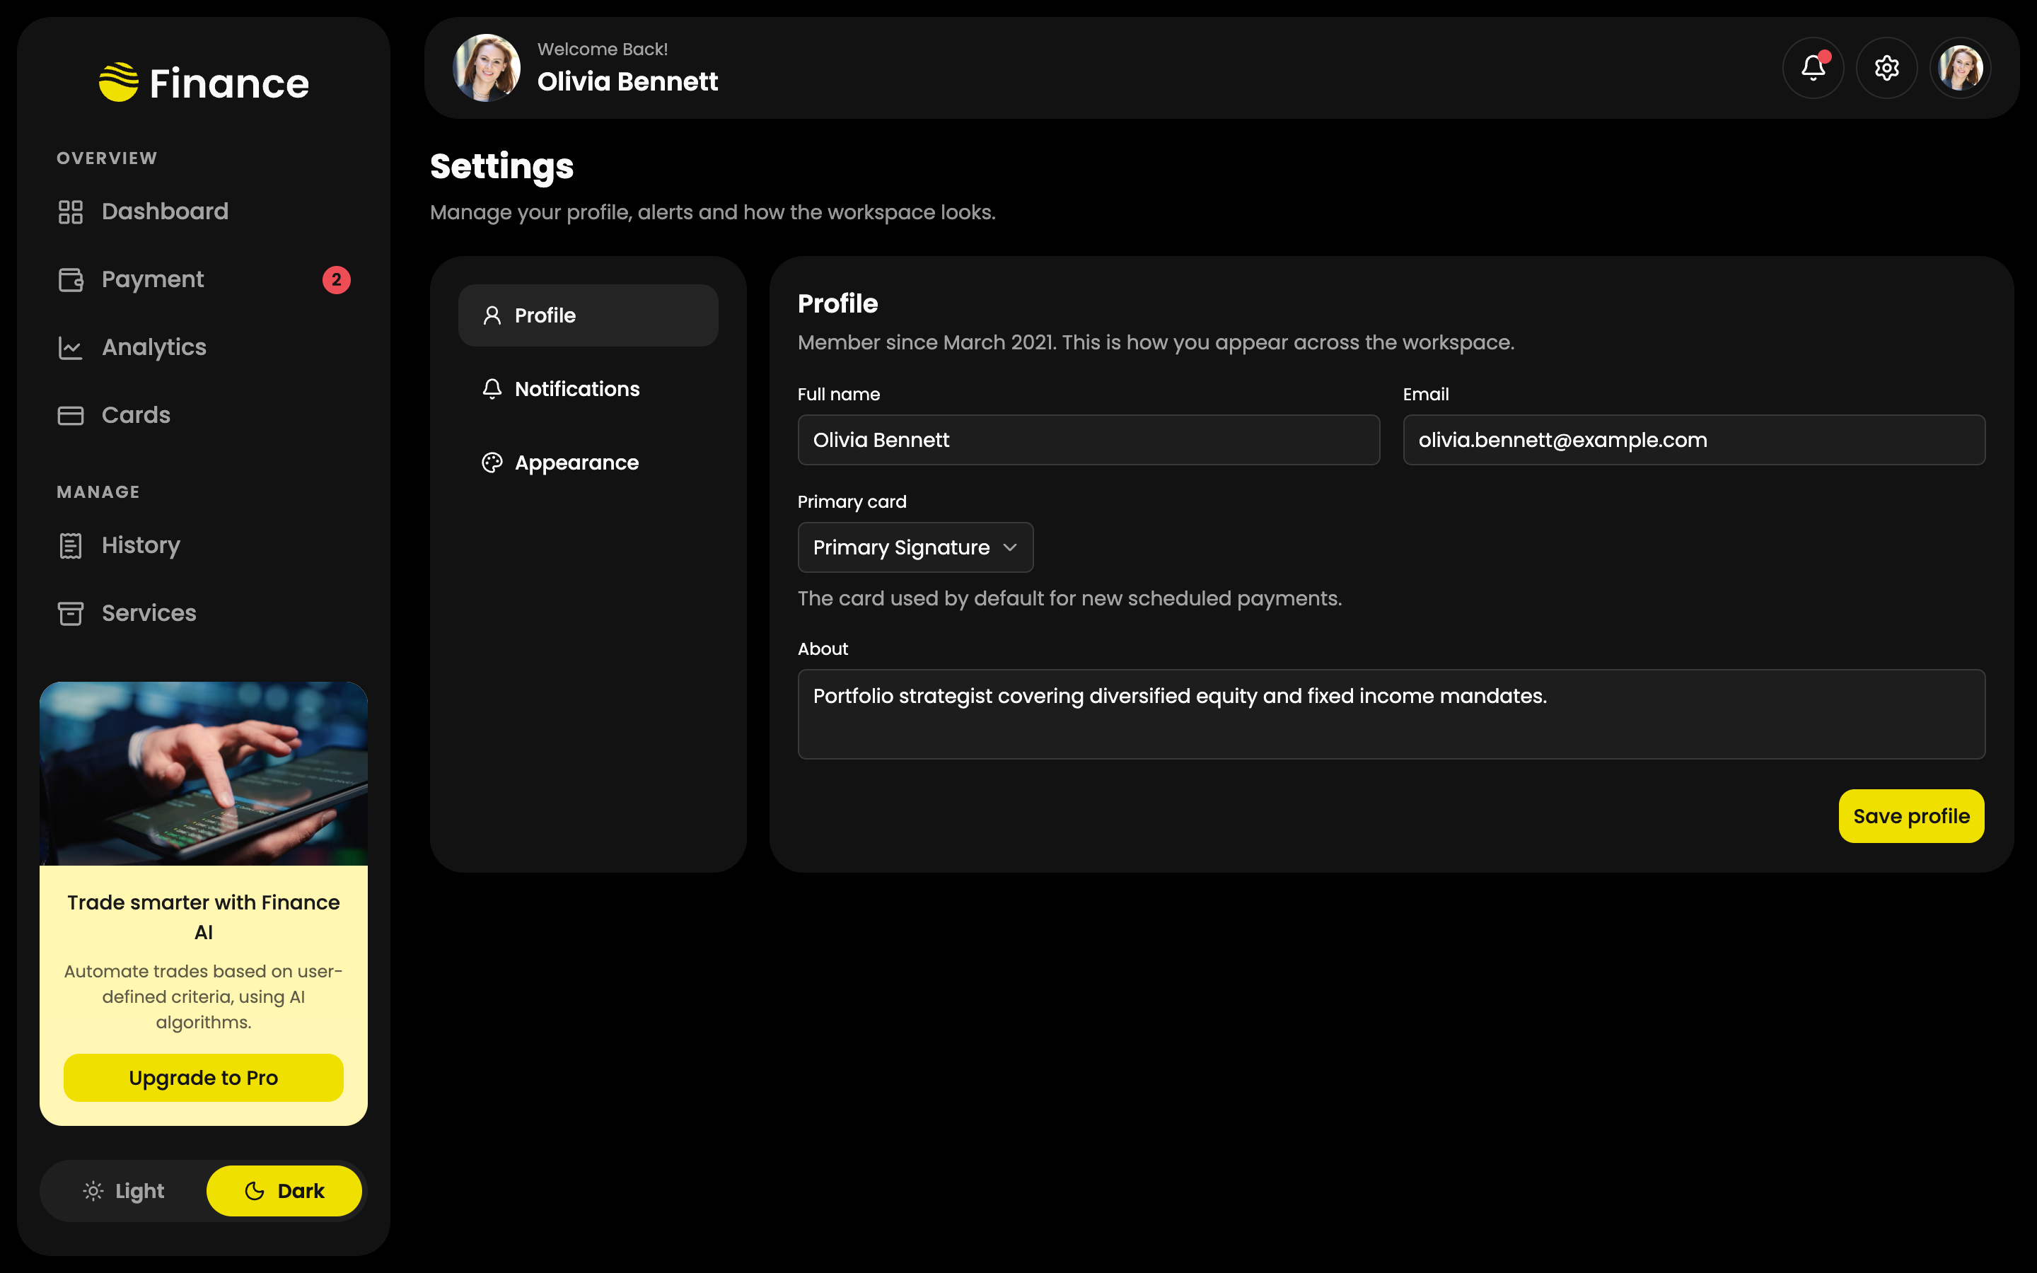Go to Payment in the sidebar
Screen dimensions: 2037x1273
click(204, 279)
